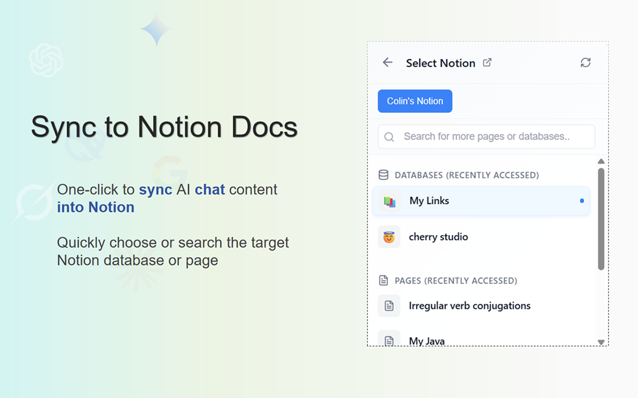The image size is (638, 398).
Task: Open Notion via the external link icon
Action: [487, 63]
